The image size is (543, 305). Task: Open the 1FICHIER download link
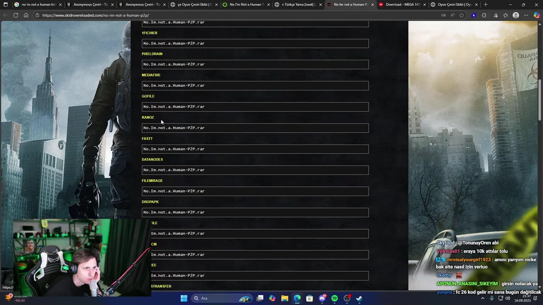(149, 33)
